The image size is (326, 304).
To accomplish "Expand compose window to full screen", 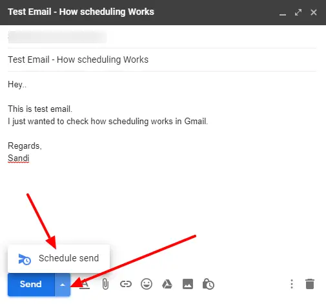I will click(298, 12).
